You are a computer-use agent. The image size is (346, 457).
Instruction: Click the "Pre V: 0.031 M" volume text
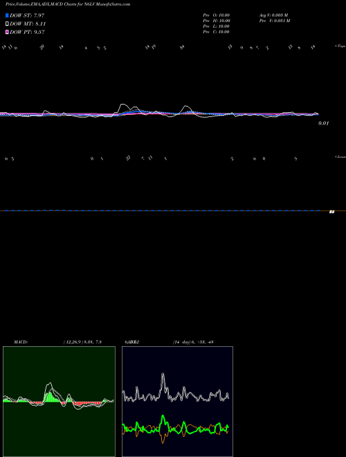pos(275,21)
